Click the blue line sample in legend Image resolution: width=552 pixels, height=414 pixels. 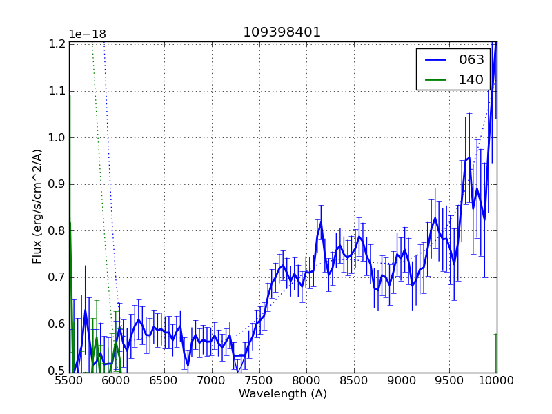coord(435,60)
